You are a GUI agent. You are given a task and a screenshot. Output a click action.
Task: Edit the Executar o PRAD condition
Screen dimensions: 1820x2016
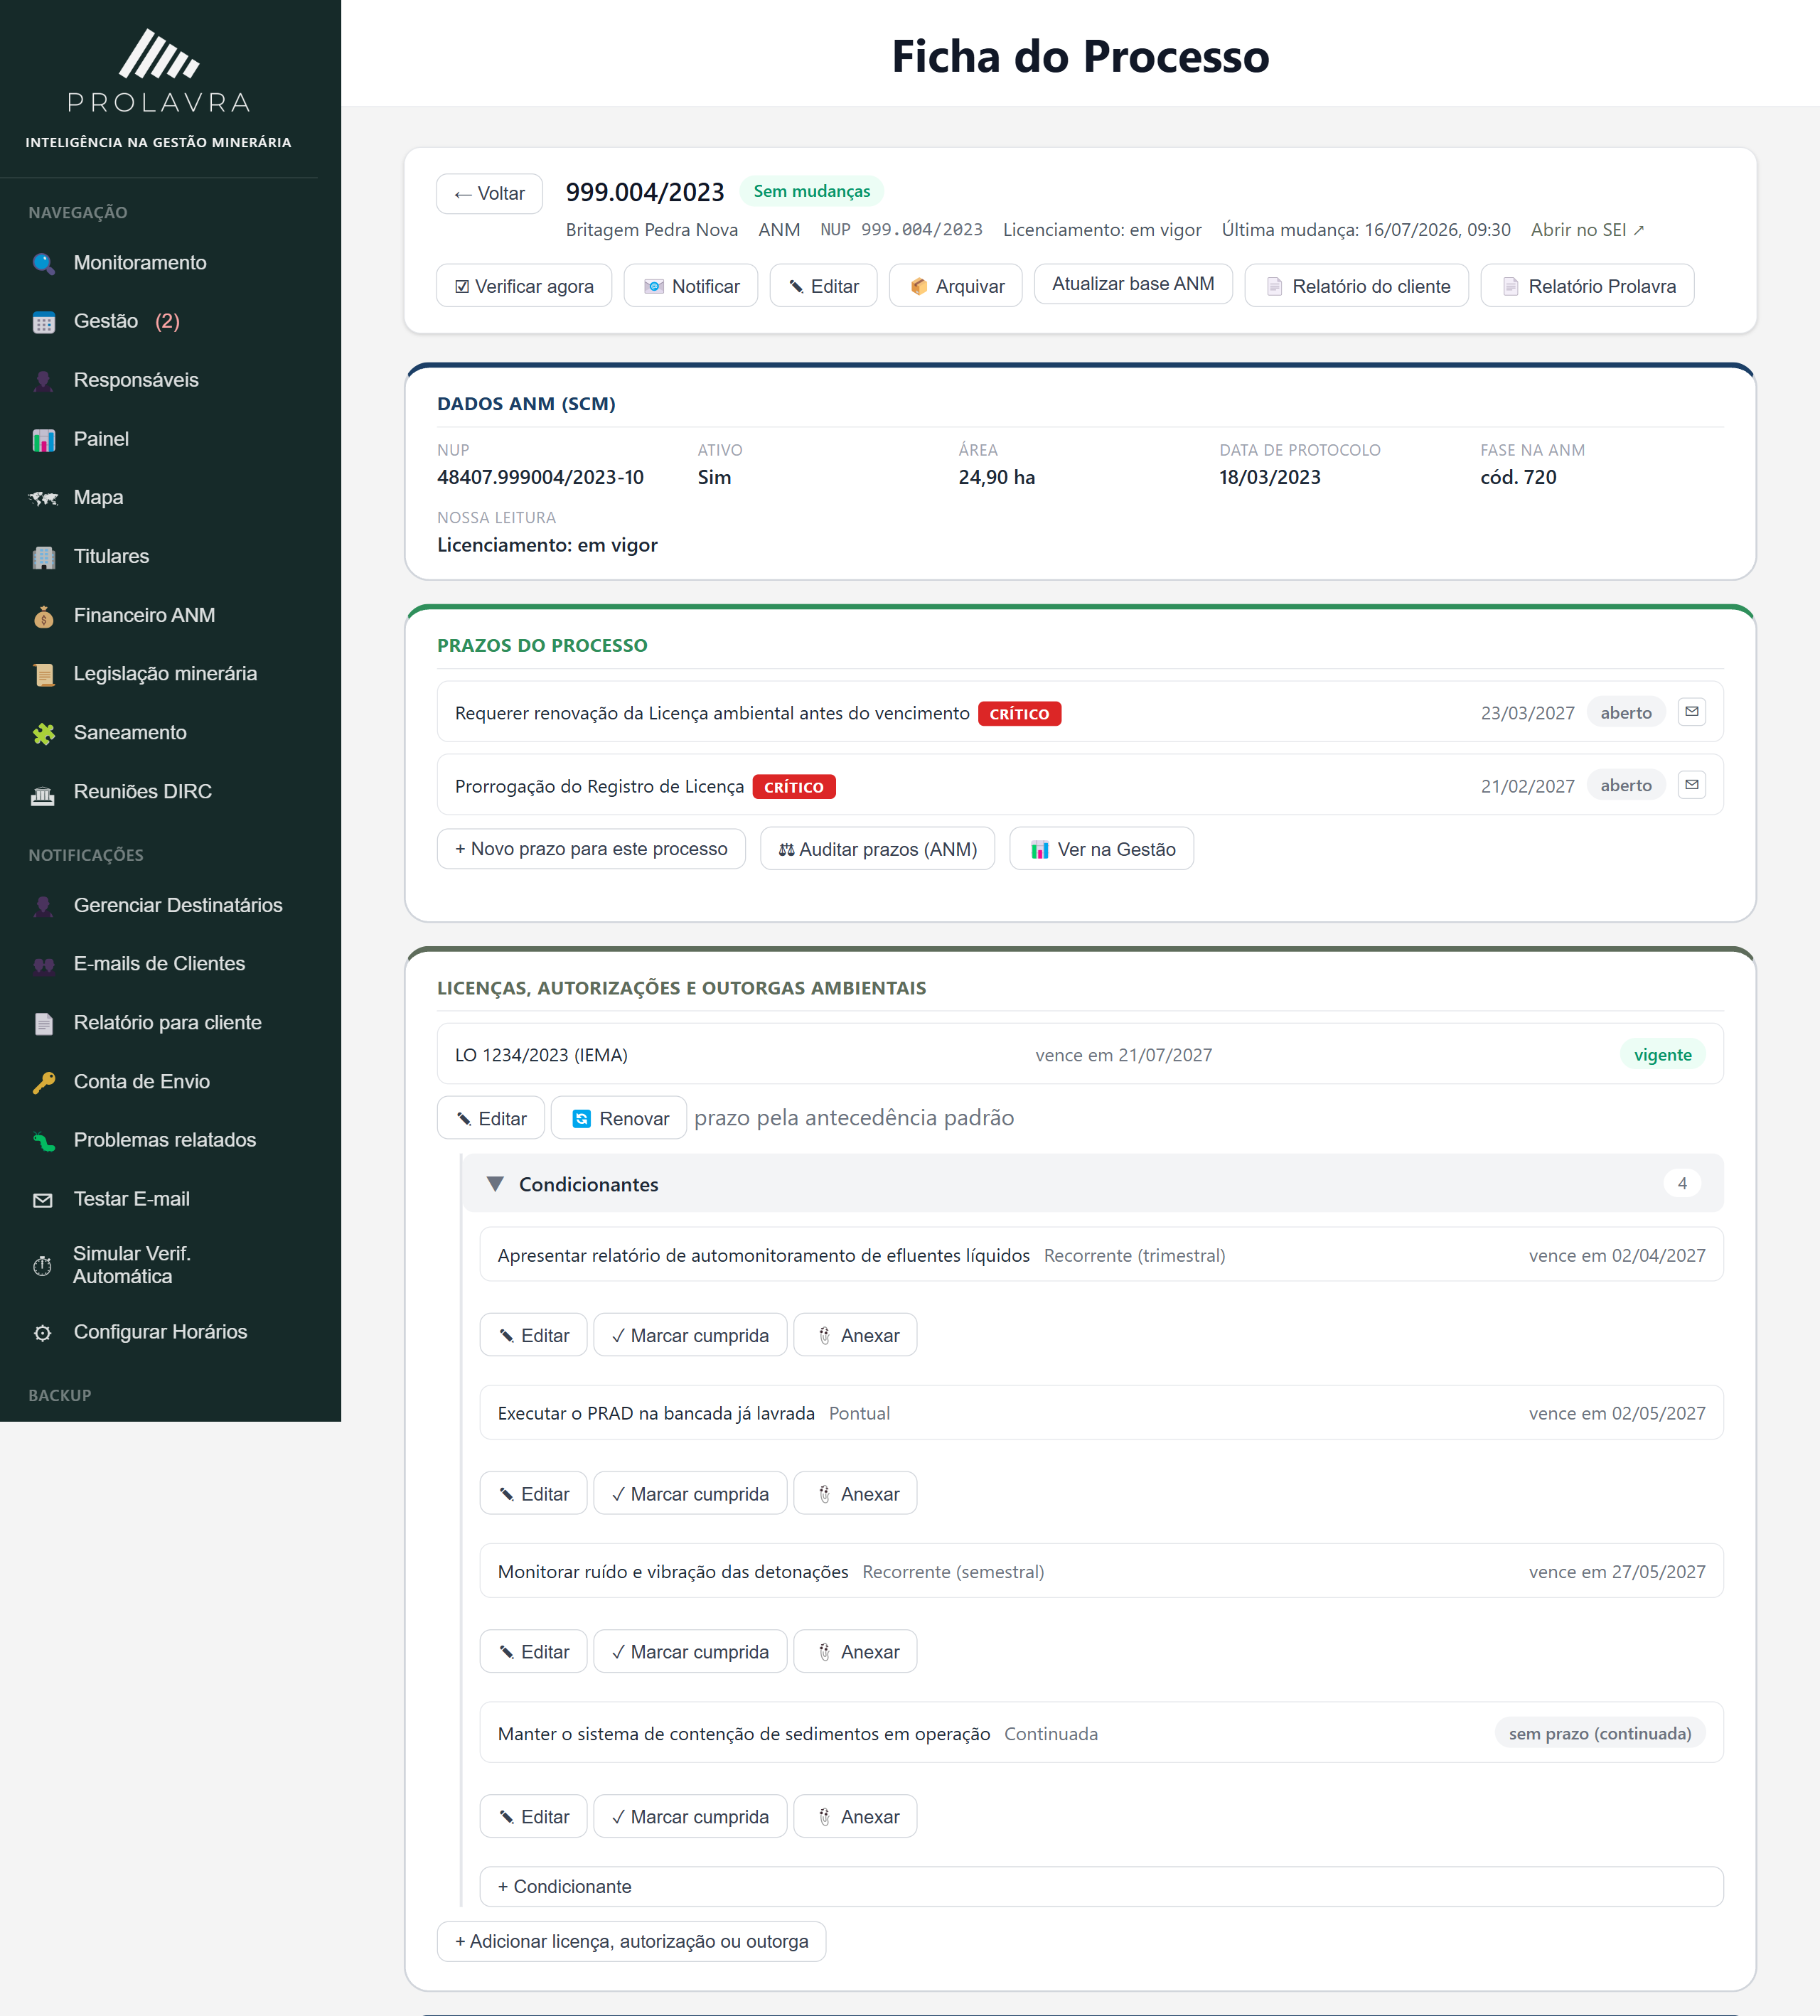533,1494
